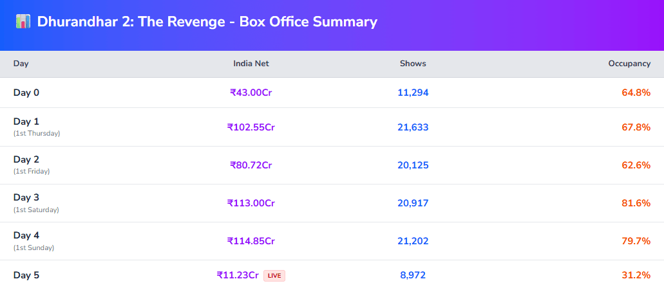Click the 21,633 shows count
Viewport: 664px width, 288px height.
click(x=413, y=127)
